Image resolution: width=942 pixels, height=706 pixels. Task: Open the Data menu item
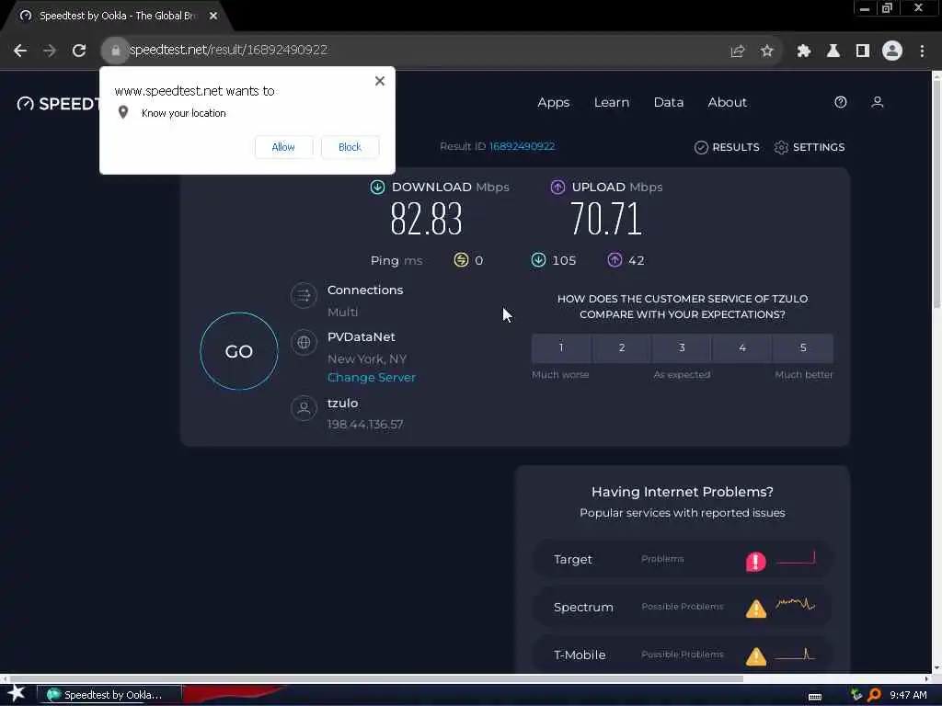pos(669,103)
